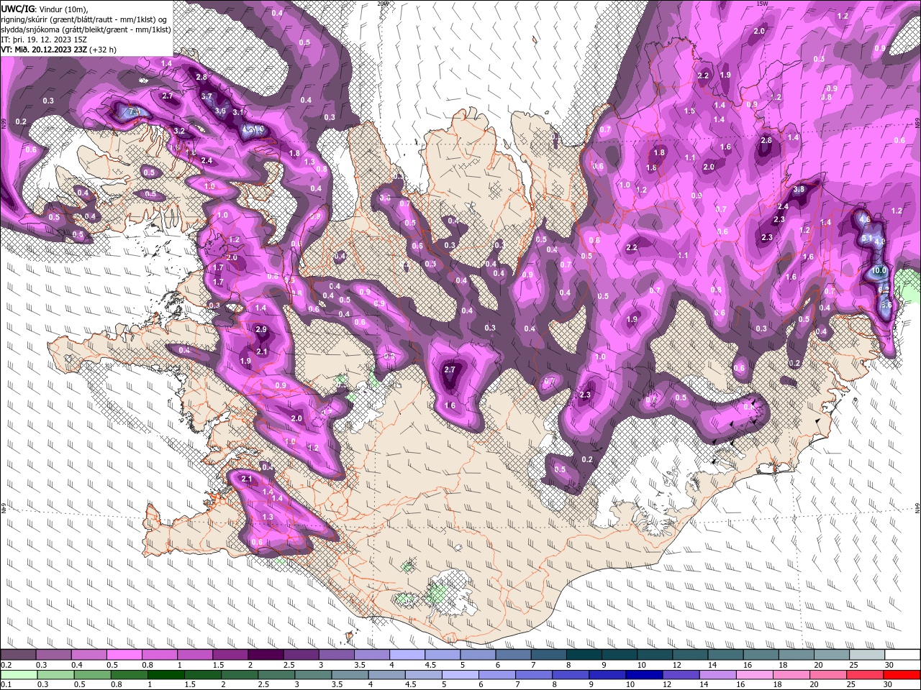Image resolution: width=921 pixels, height=690 pixels.
Task: Click the bottom-row green swatch between 0.5 and 0.8
Action: click(92, 674)
